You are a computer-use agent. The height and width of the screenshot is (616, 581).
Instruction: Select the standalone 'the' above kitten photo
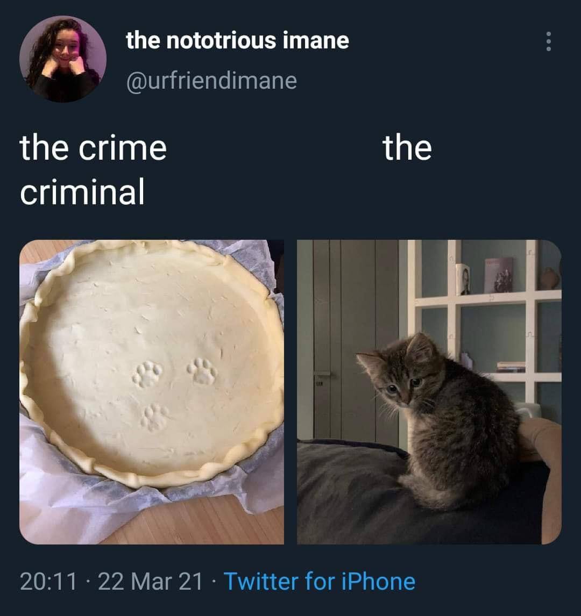(x=408, y=148)
